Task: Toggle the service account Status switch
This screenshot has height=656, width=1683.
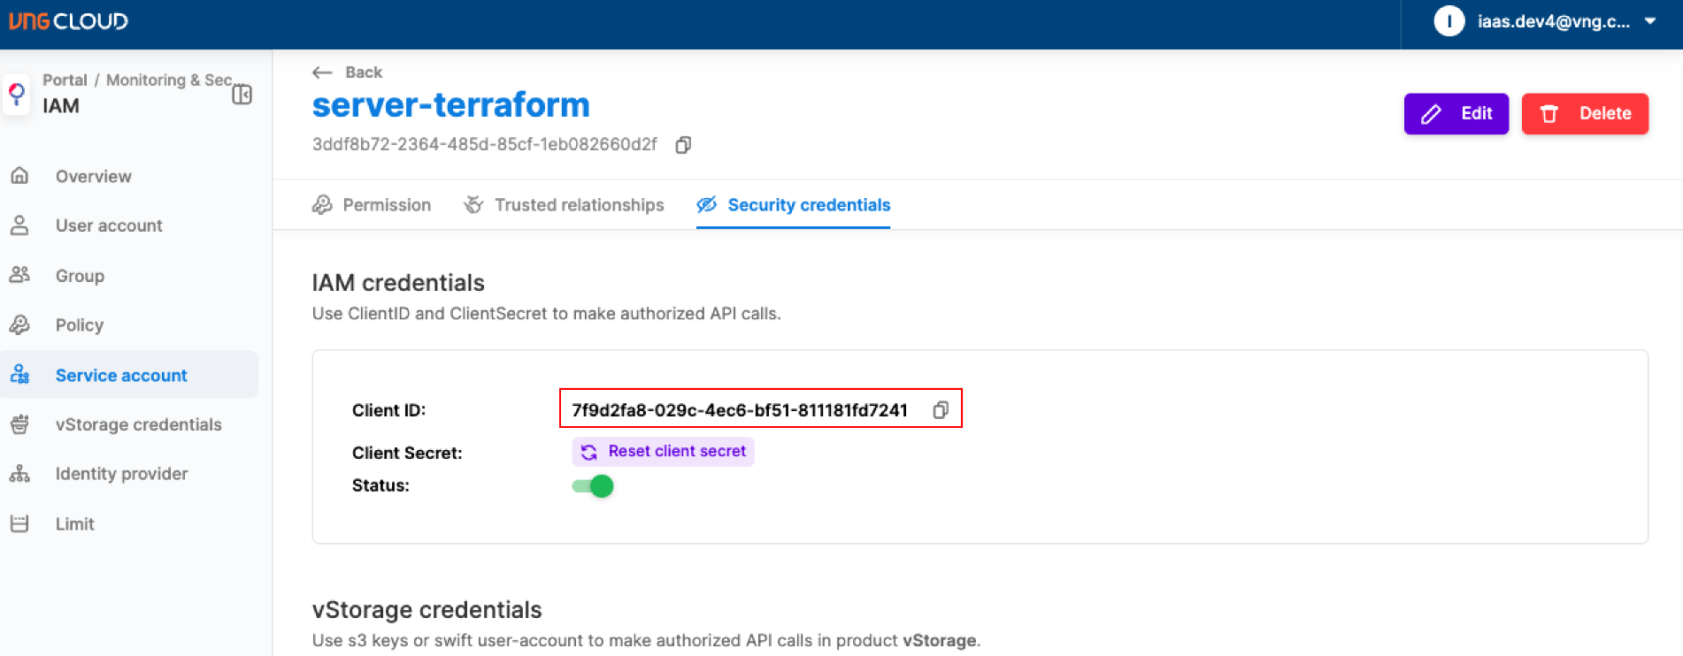Action: click(x=593, y=486)
